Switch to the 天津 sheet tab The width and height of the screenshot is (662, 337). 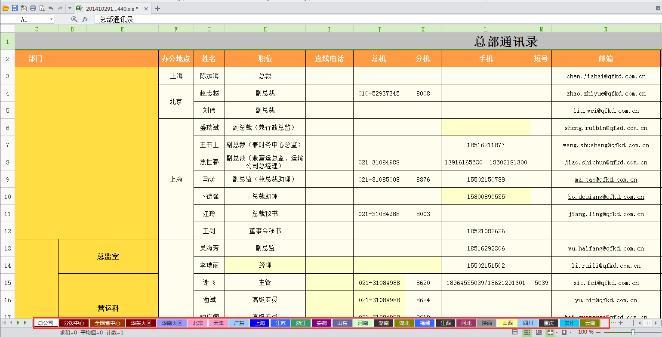point(219,323)
